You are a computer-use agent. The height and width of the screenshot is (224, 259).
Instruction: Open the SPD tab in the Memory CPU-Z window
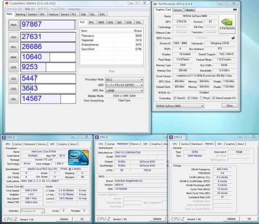pyautogui.click(x=219, y=144)
